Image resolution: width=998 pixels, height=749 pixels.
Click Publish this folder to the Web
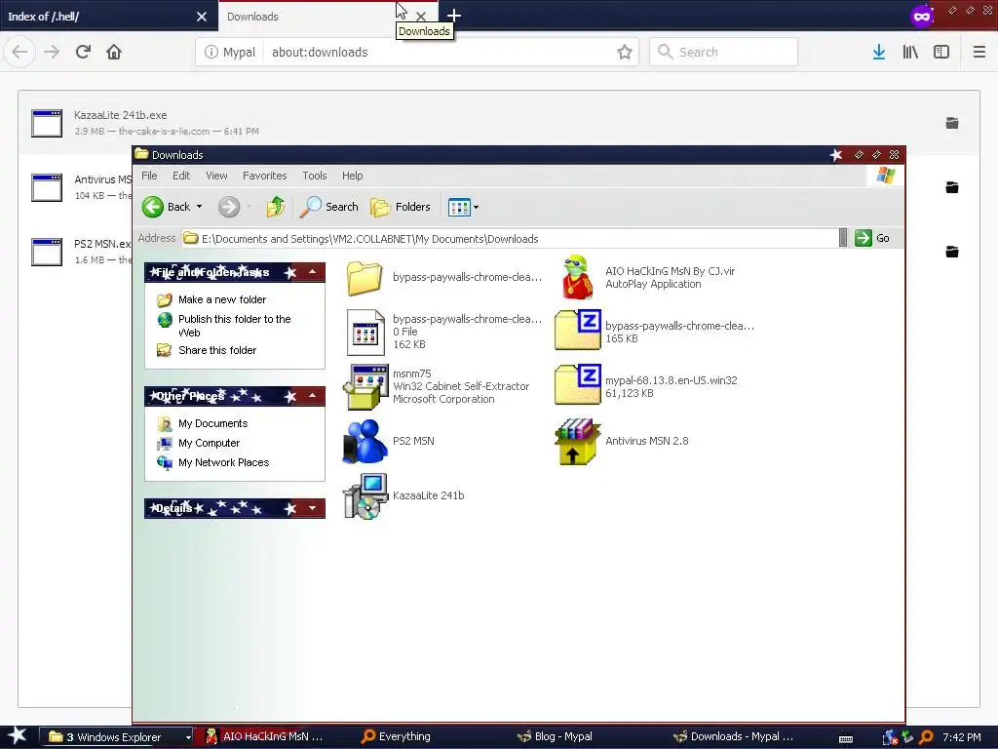tap(234, 326)
